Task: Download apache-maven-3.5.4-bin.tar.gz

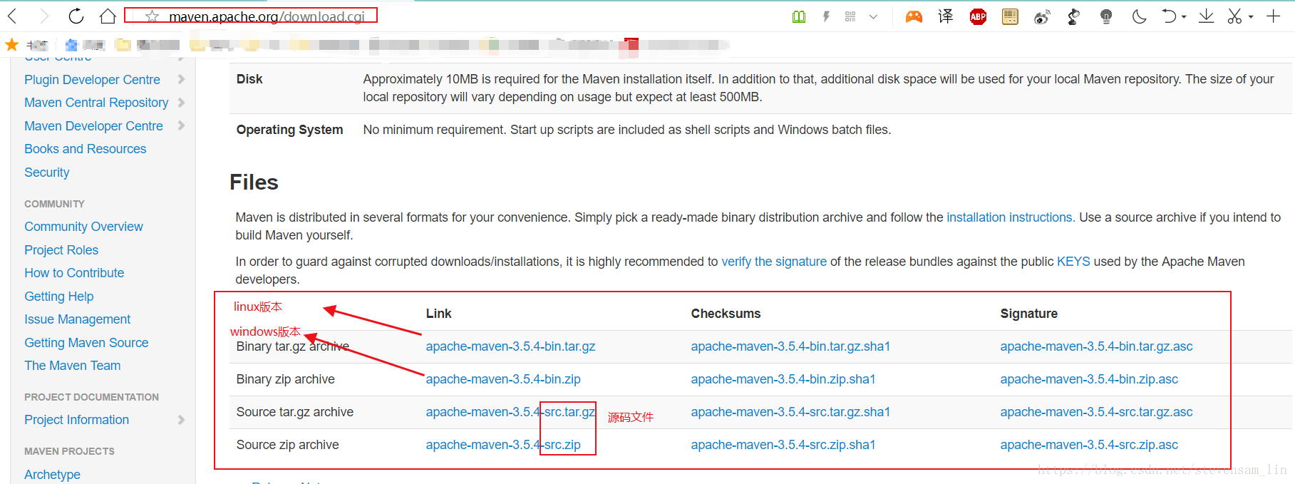Action: 510,346
